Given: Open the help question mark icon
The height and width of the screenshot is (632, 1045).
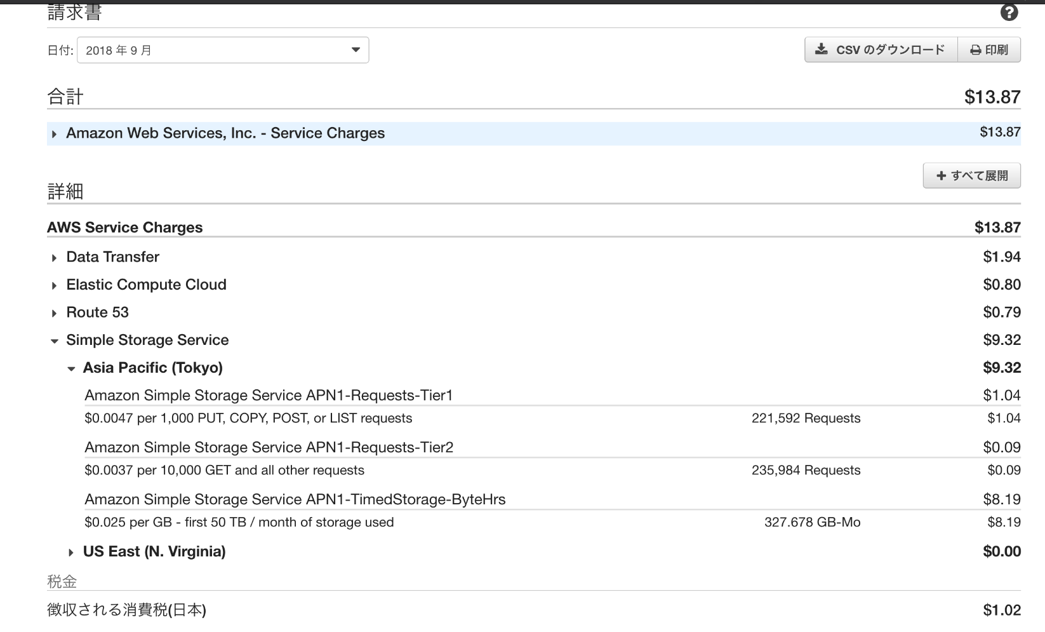Looking at the screenshot, I should 1009,12.
